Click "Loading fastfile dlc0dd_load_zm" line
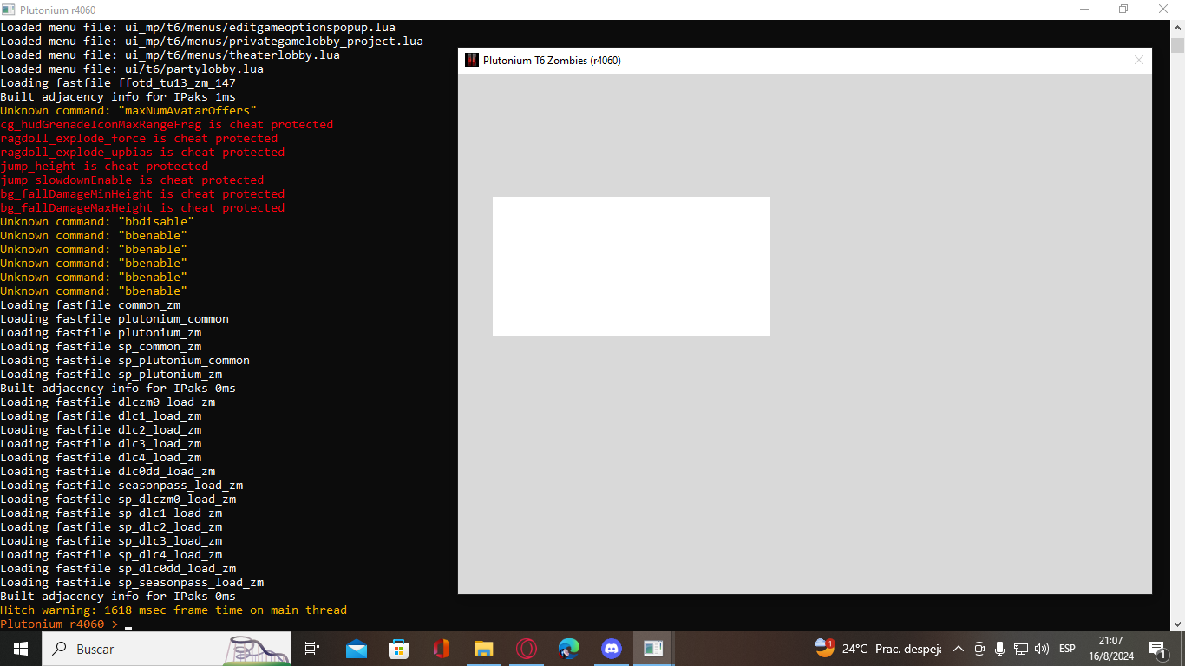 coord(108,472)
